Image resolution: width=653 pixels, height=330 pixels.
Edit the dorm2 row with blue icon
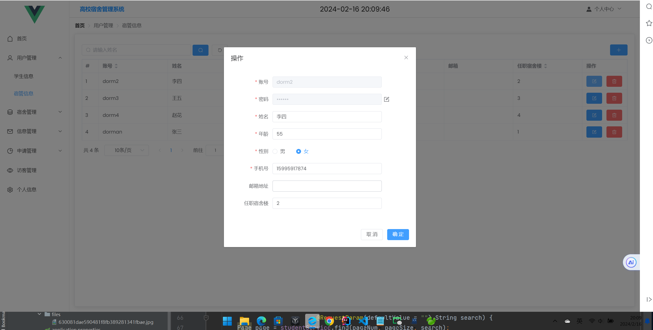[594, 81]
